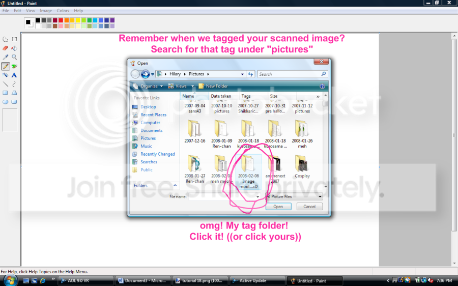
Task: Create a New Folder from the toolbar
Action: (213, 86)
